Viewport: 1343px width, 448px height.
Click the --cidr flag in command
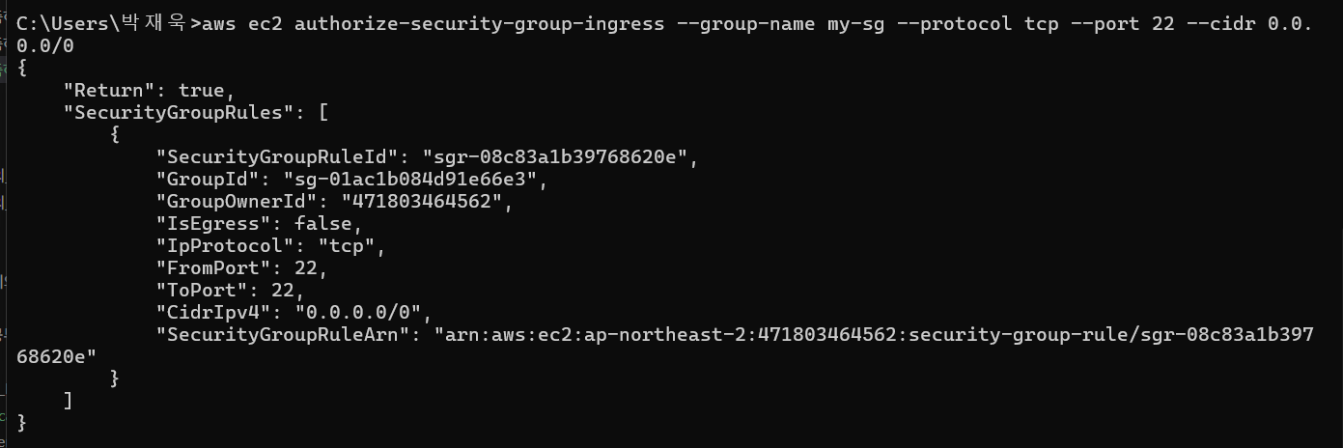(x=1223, y=23)
